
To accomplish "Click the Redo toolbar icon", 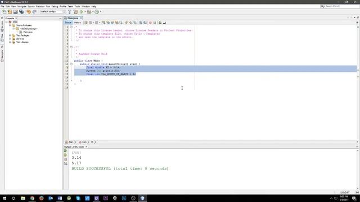I will coord(34,12).
